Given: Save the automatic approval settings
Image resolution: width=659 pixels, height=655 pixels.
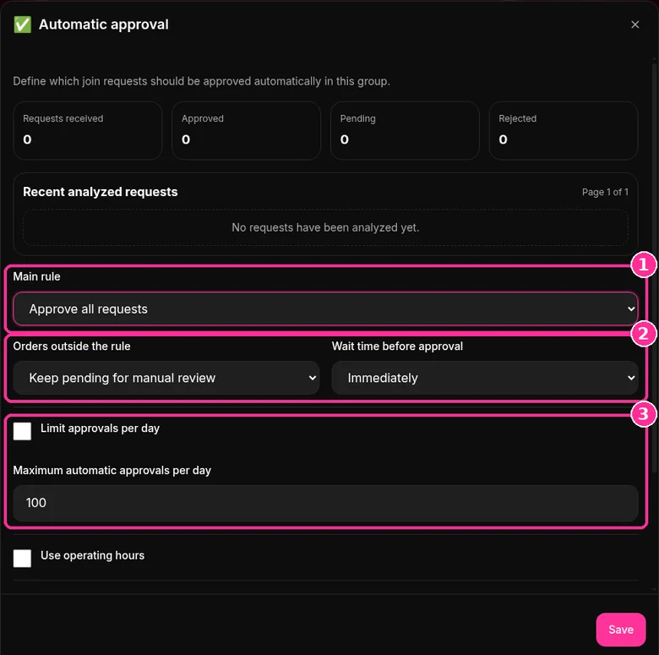Looking at the screenshot, I should (620, 630).
